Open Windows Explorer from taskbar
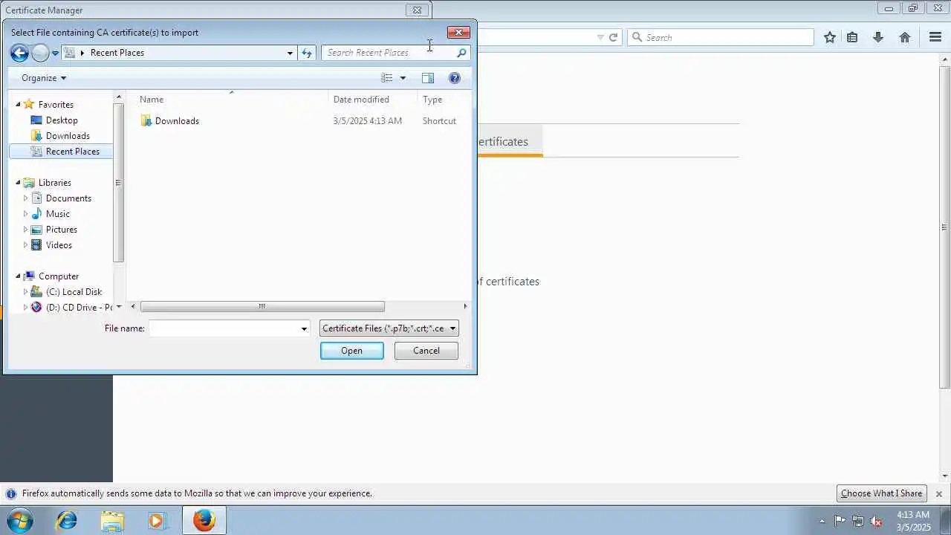951x535 pixels. click(x=112, y=520)
